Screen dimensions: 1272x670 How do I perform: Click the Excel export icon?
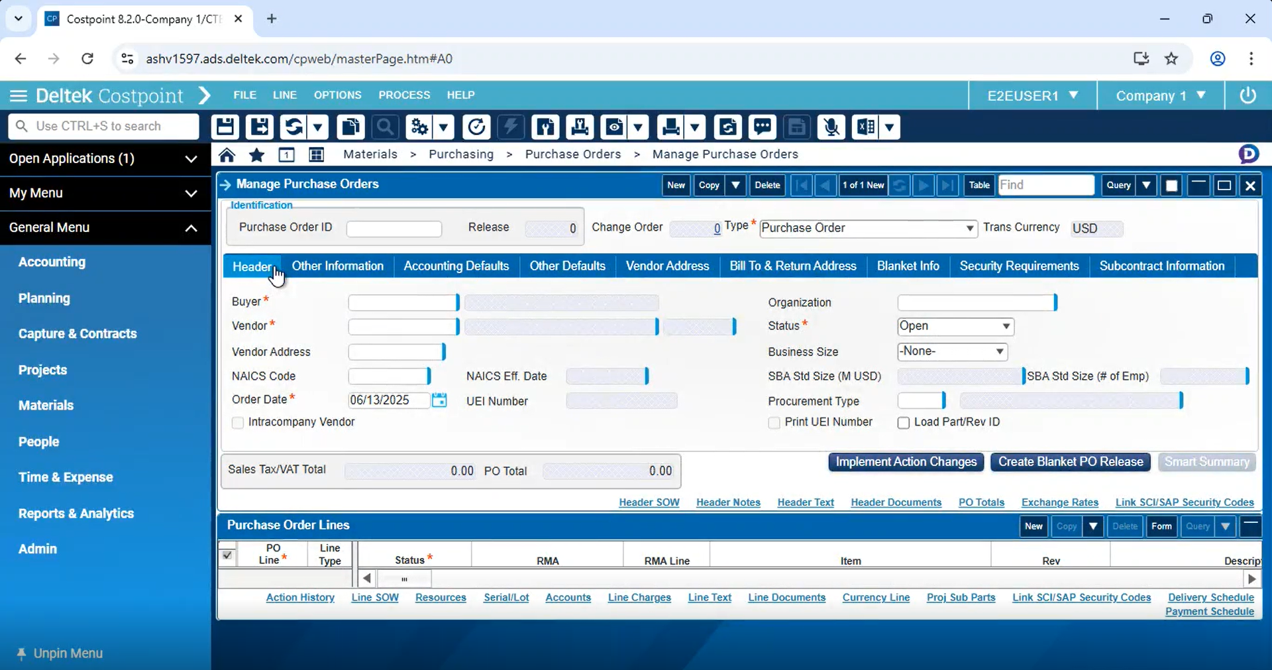pos(865,127)
